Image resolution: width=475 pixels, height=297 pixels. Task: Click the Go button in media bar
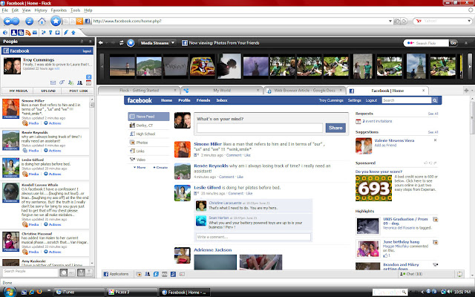pos(453,43)
